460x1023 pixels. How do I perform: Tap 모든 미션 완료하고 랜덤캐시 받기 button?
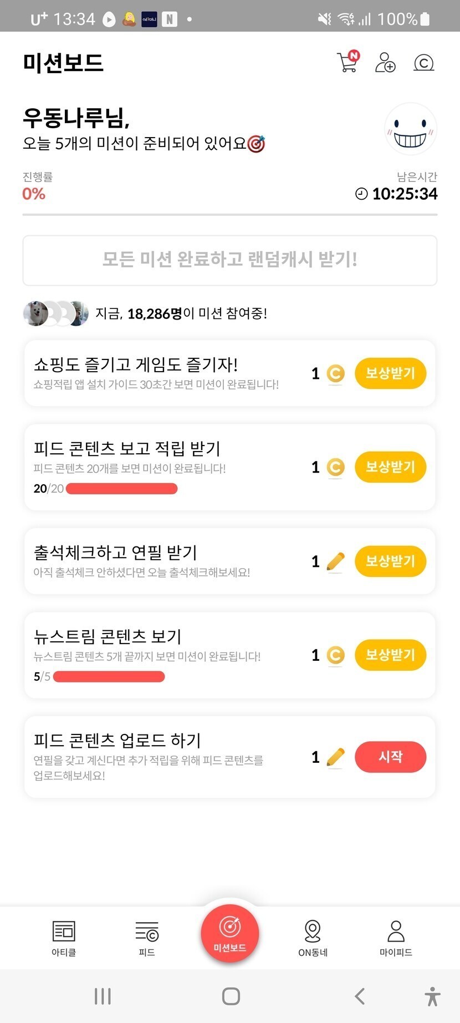[229, 260]
